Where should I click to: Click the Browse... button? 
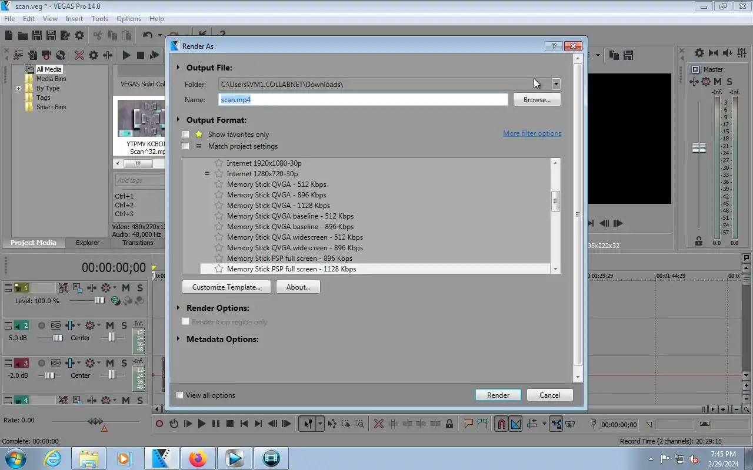[x=537, y=100]
